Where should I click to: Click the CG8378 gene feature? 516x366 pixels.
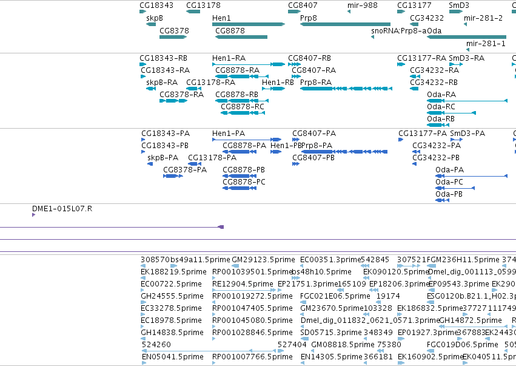click(x=173, y=37)
